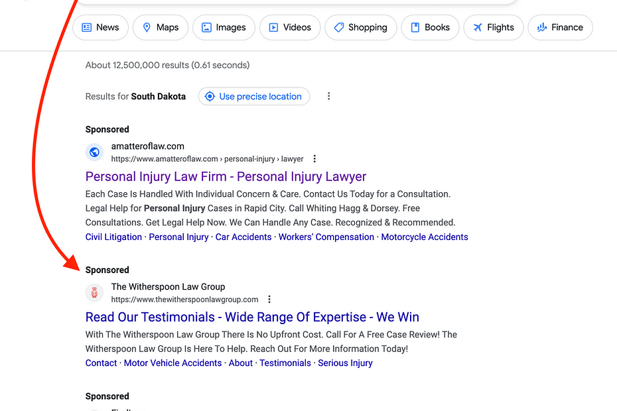Open the Testimonials sitelink
Screen dimensions: 617x411
coord(285,363)
